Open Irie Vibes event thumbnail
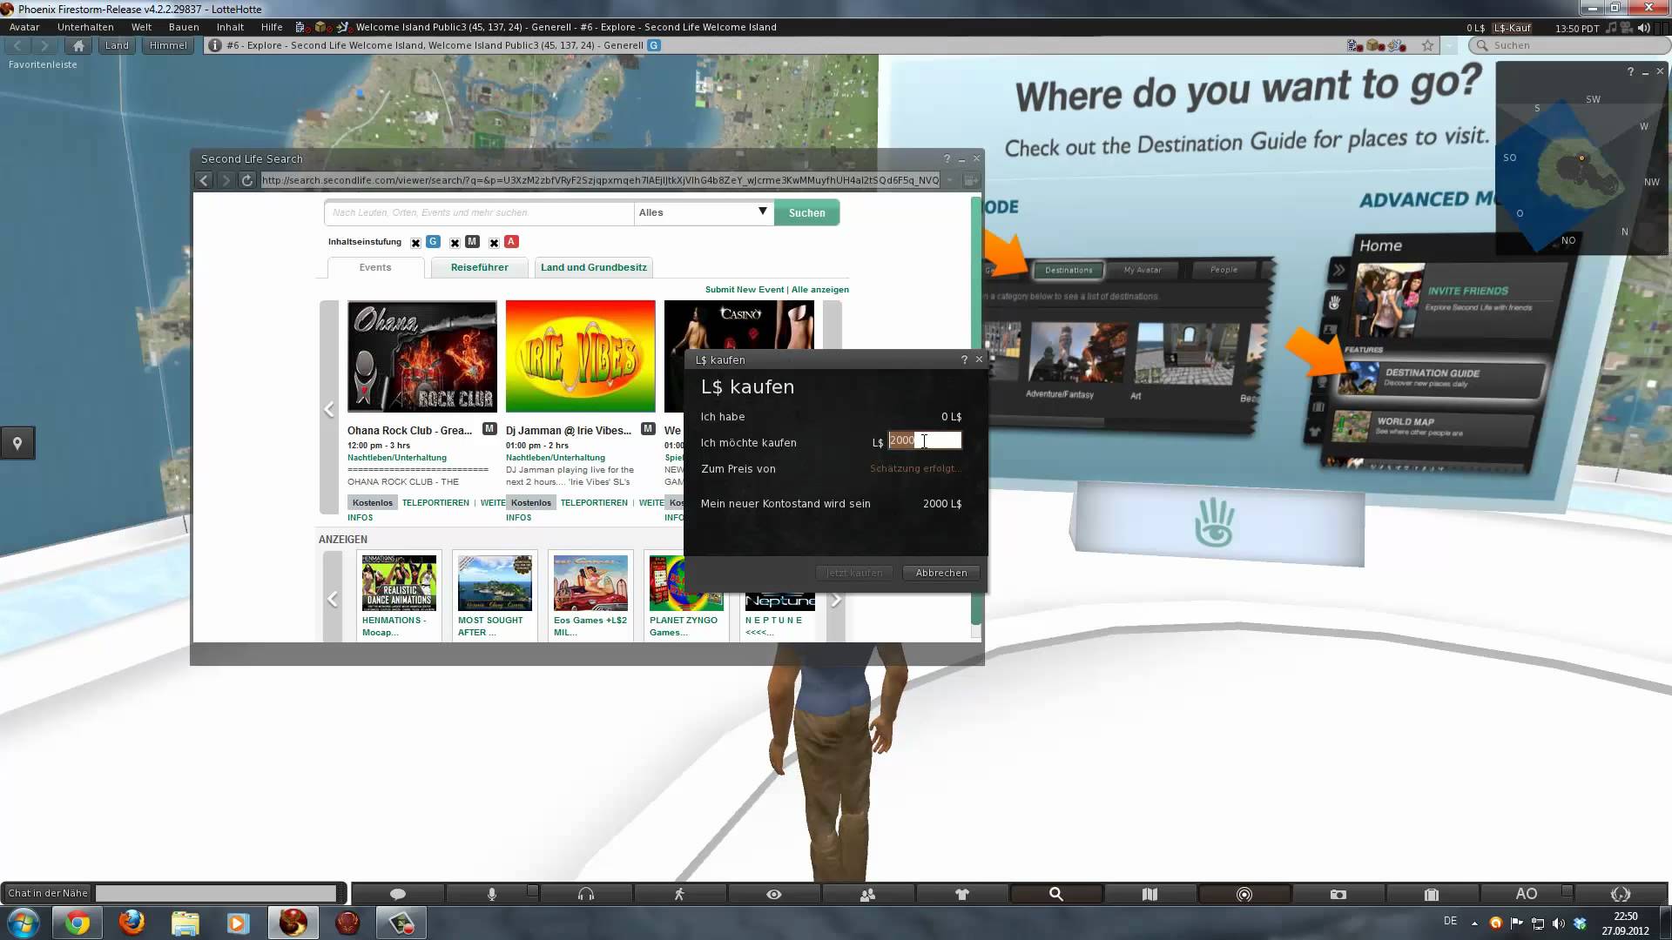Viewport: 1672px width, 940px height. click(581, 356)
